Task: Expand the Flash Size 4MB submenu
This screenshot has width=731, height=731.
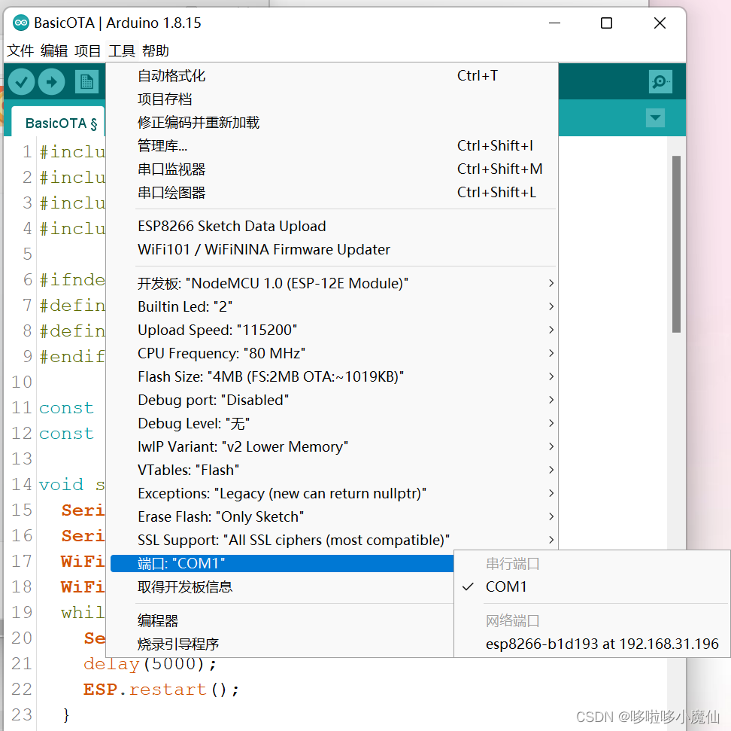Action: click(x=332, y=376)
